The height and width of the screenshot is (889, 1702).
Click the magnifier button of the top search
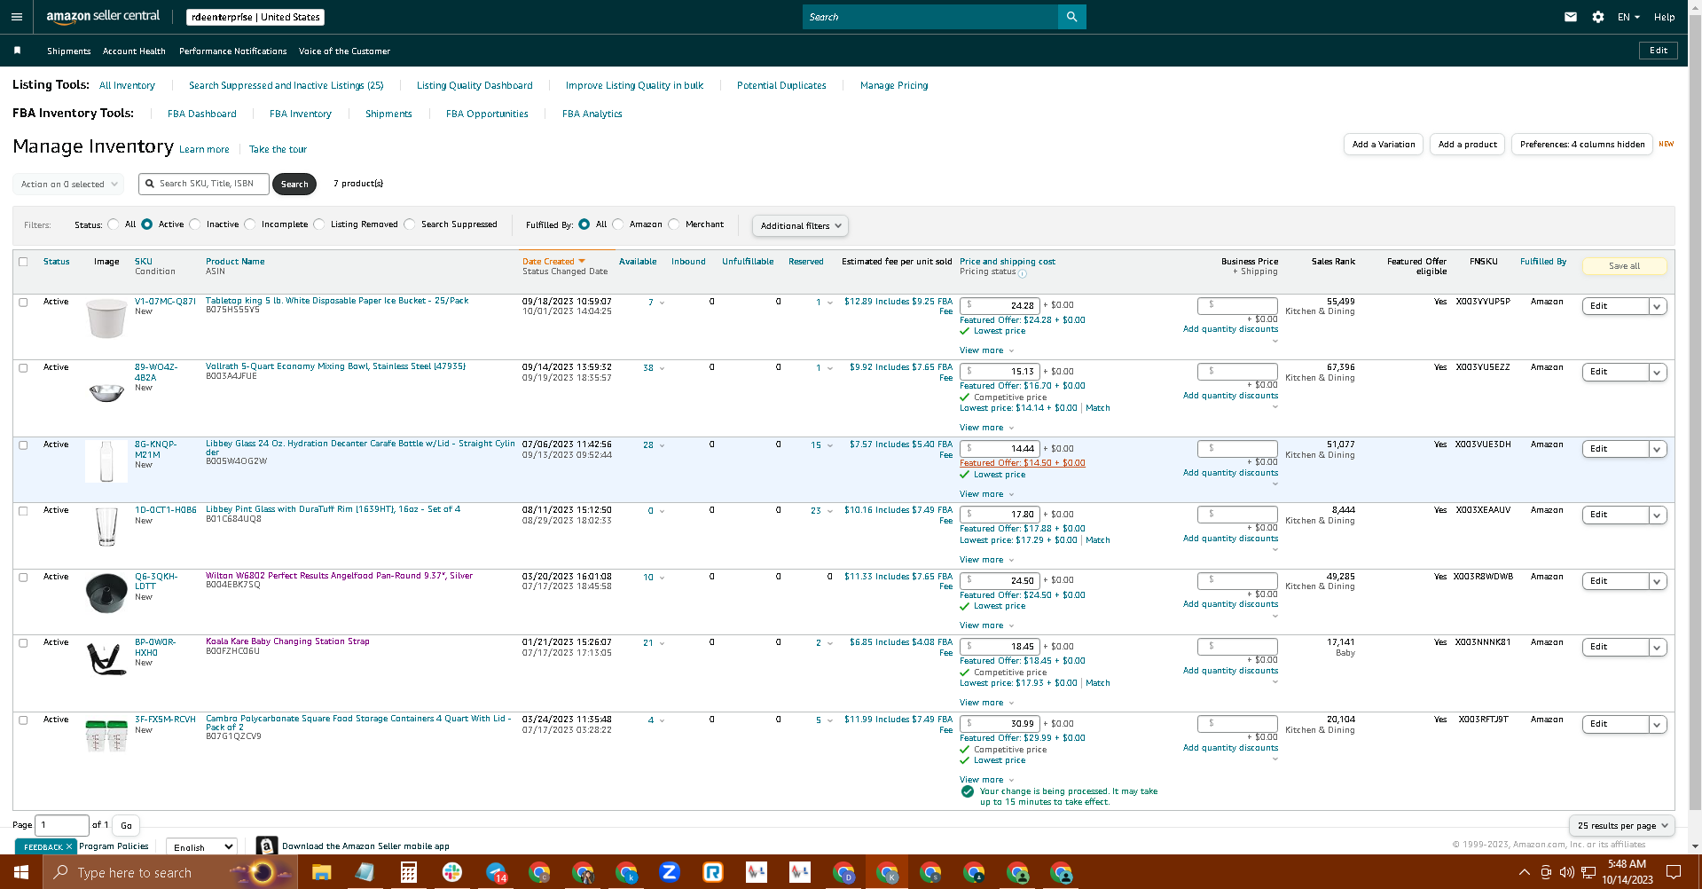tap(1071, 17)
